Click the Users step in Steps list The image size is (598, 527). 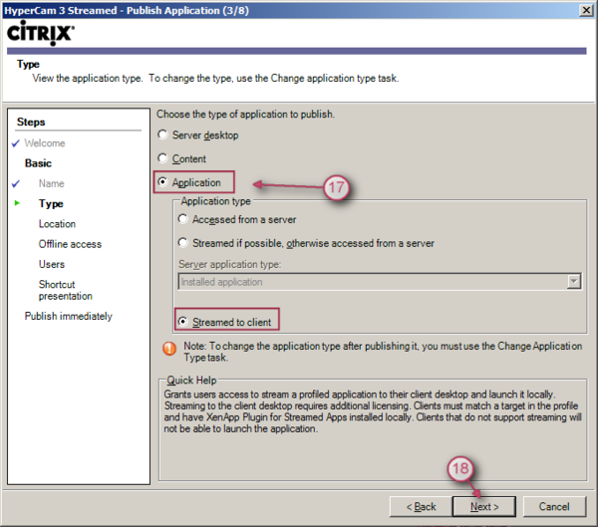click(x=52, y=264)
